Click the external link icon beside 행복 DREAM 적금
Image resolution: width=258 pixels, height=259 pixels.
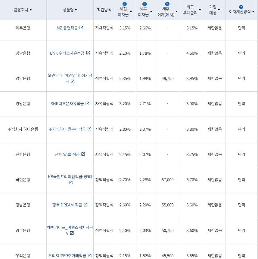[85, 205]
